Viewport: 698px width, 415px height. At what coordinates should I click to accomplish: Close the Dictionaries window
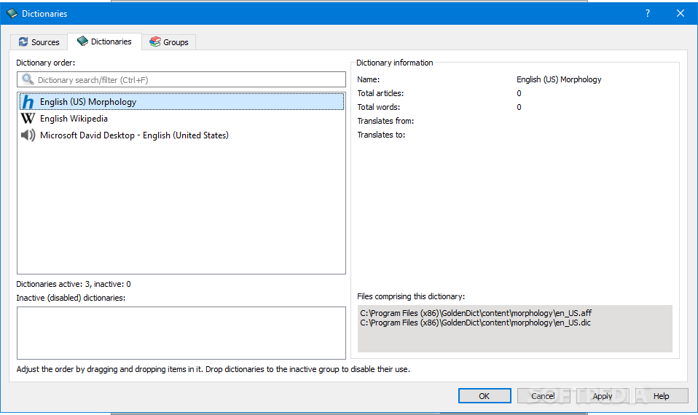tap(681, 13)
